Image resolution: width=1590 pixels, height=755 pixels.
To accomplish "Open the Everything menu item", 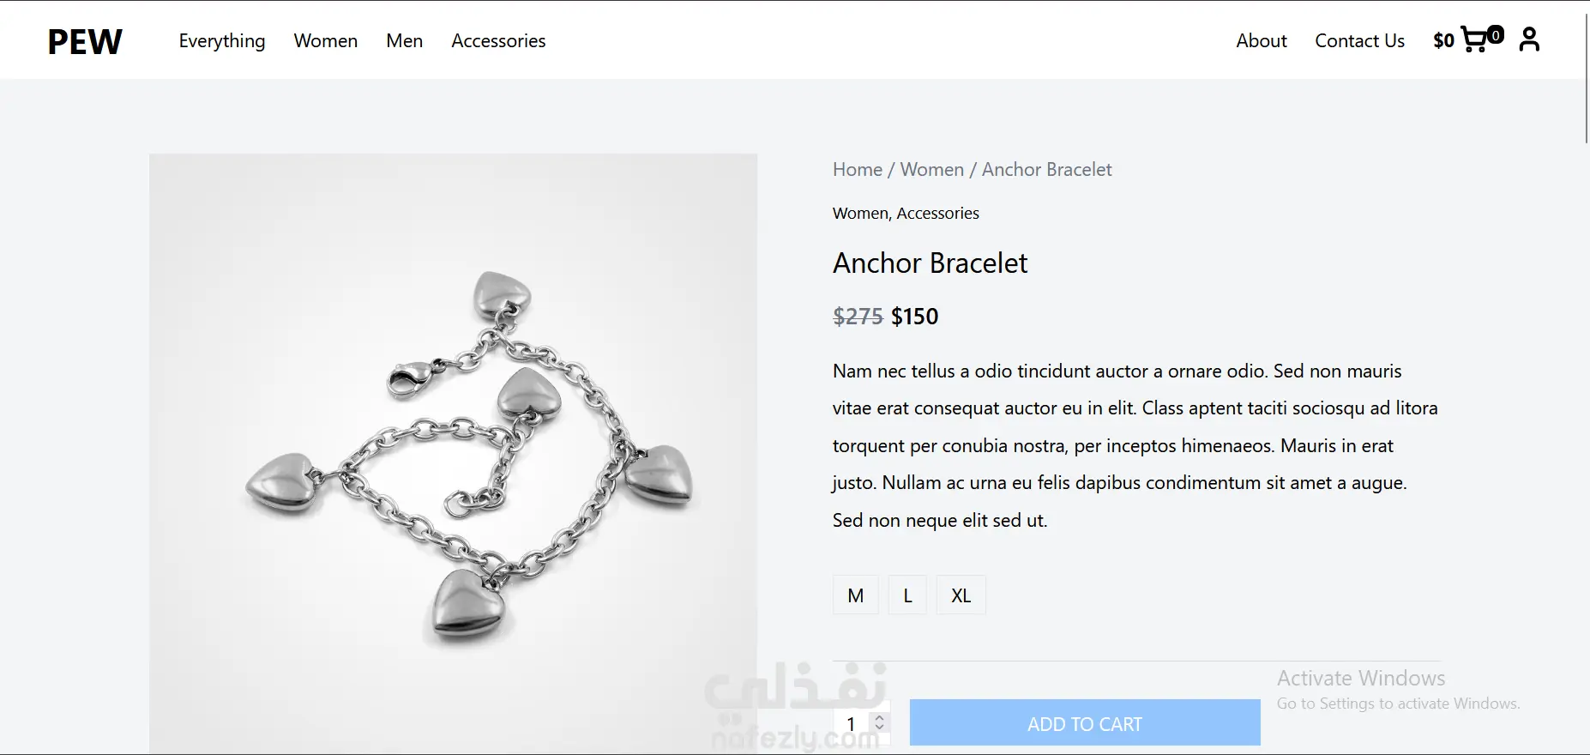I will [222, 41].
